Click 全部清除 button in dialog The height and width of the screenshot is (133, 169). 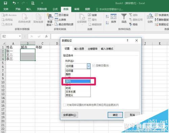click(x=70, y=115)
